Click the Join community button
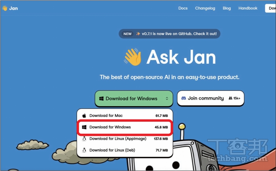 click(x=210, y=98)
